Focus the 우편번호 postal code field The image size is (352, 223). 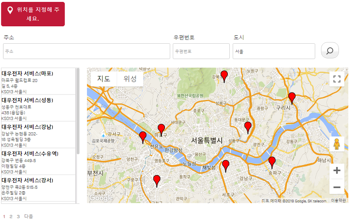point(201,51)
